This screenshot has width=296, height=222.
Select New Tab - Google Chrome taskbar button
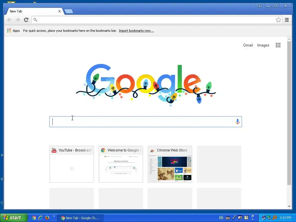pyautogui.click(x=80, y=218)
